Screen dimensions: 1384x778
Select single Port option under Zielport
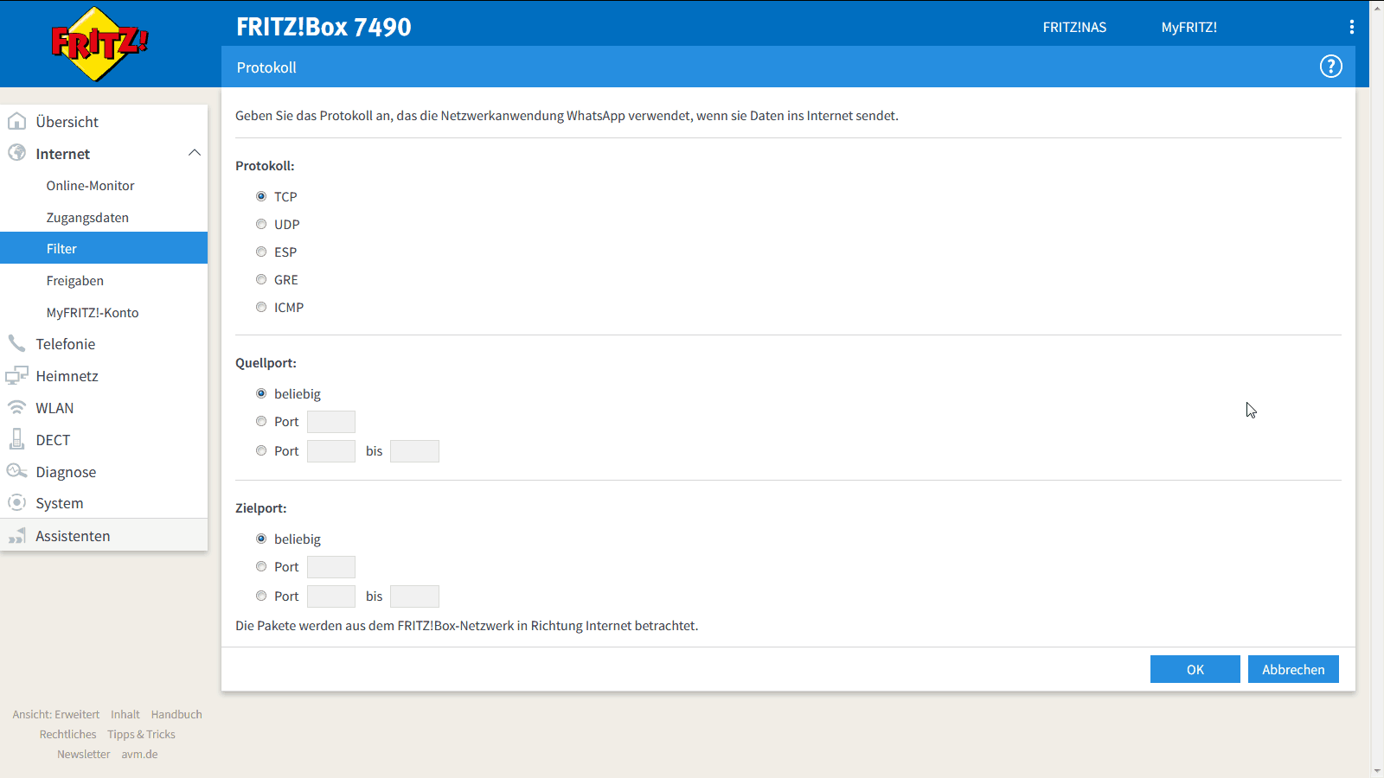(261, 566)
